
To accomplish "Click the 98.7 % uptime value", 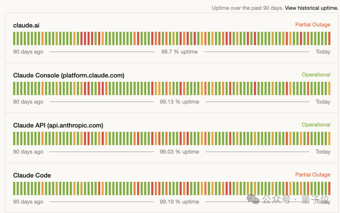I will (179, 52).
